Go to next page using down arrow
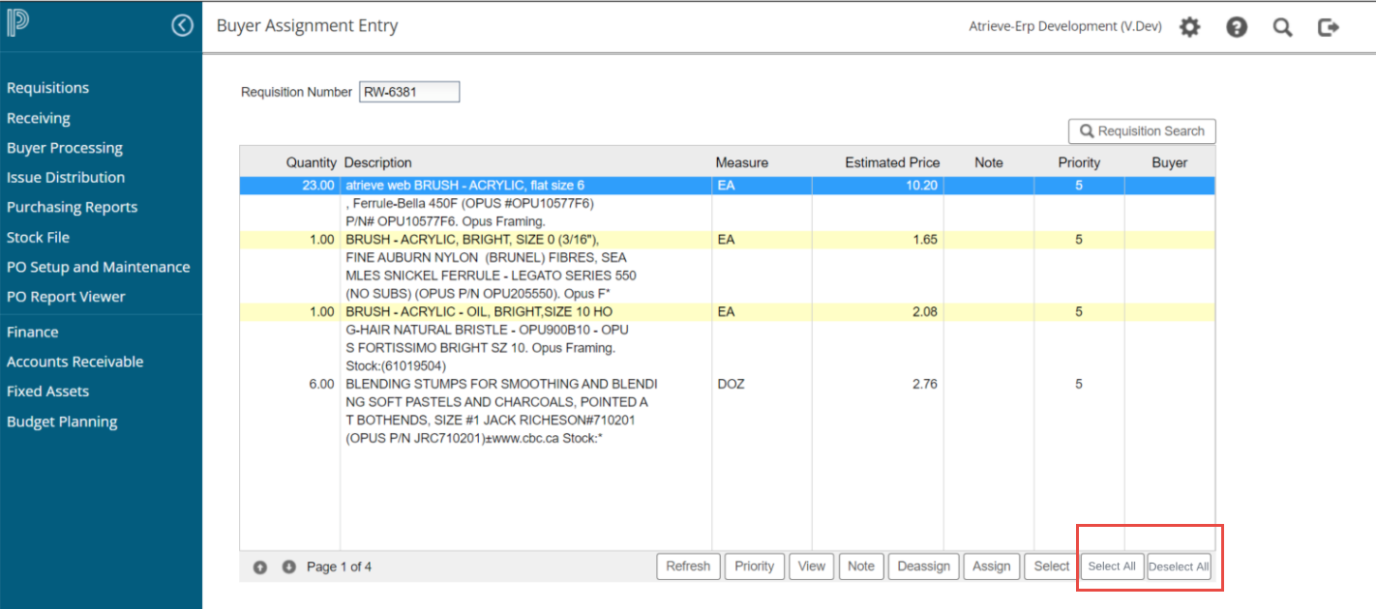The height and width of the screenshot is (609, 1376). tap(288, 567)
